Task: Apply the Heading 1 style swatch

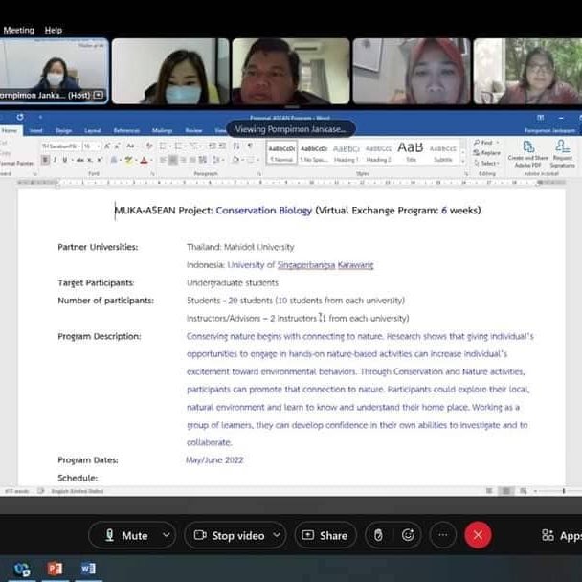Action: click(346, 152)
